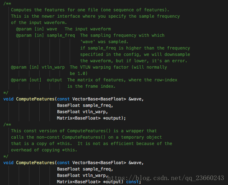228x185 pixels.
Task: Click the @param [in] wave comment line
Action: pyautogui.click(x=63, y=29)
